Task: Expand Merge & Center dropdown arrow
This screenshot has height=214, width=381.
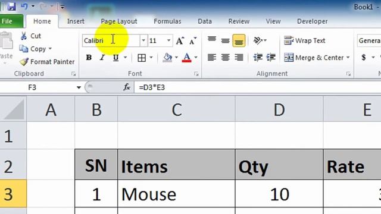Action: (348, 58)
